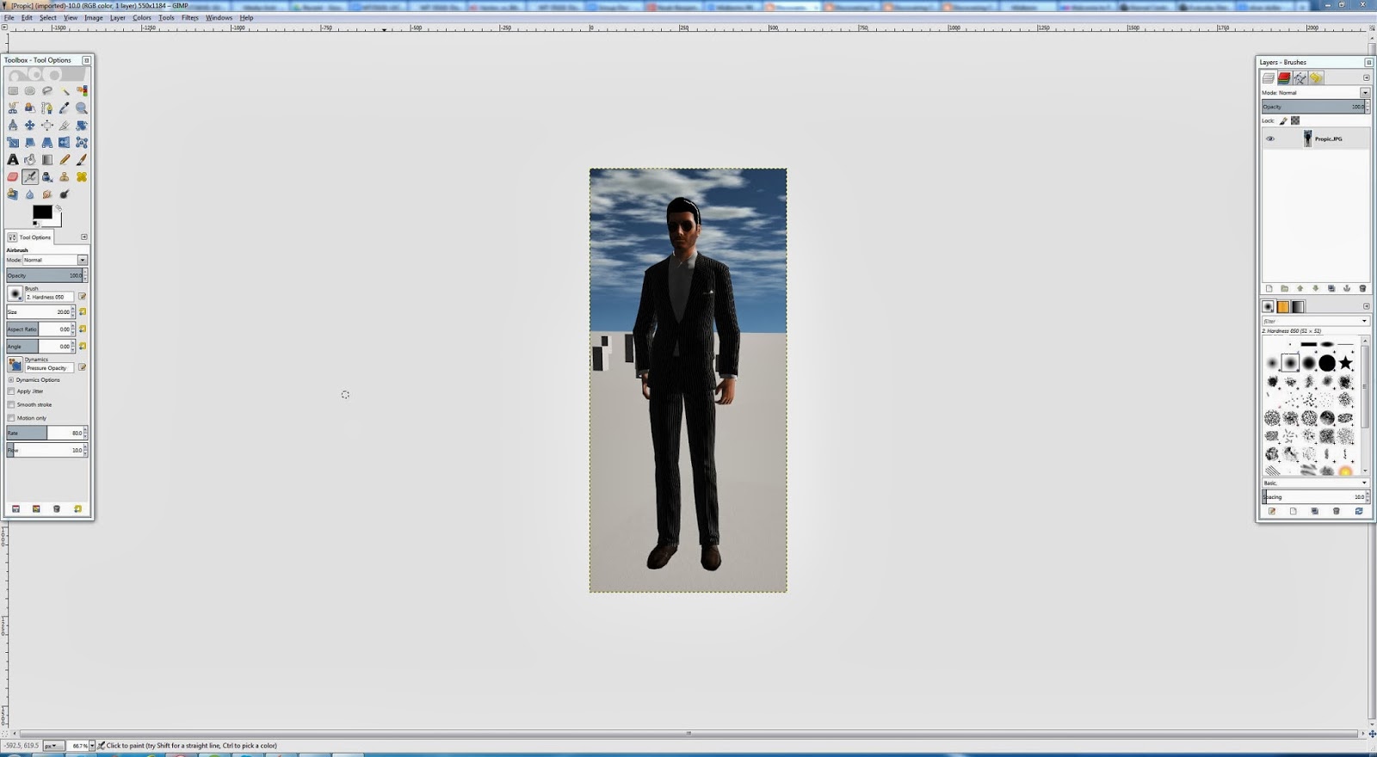Open the Windows menu
Screen dimensions: 1377x757
click(219, 17)
